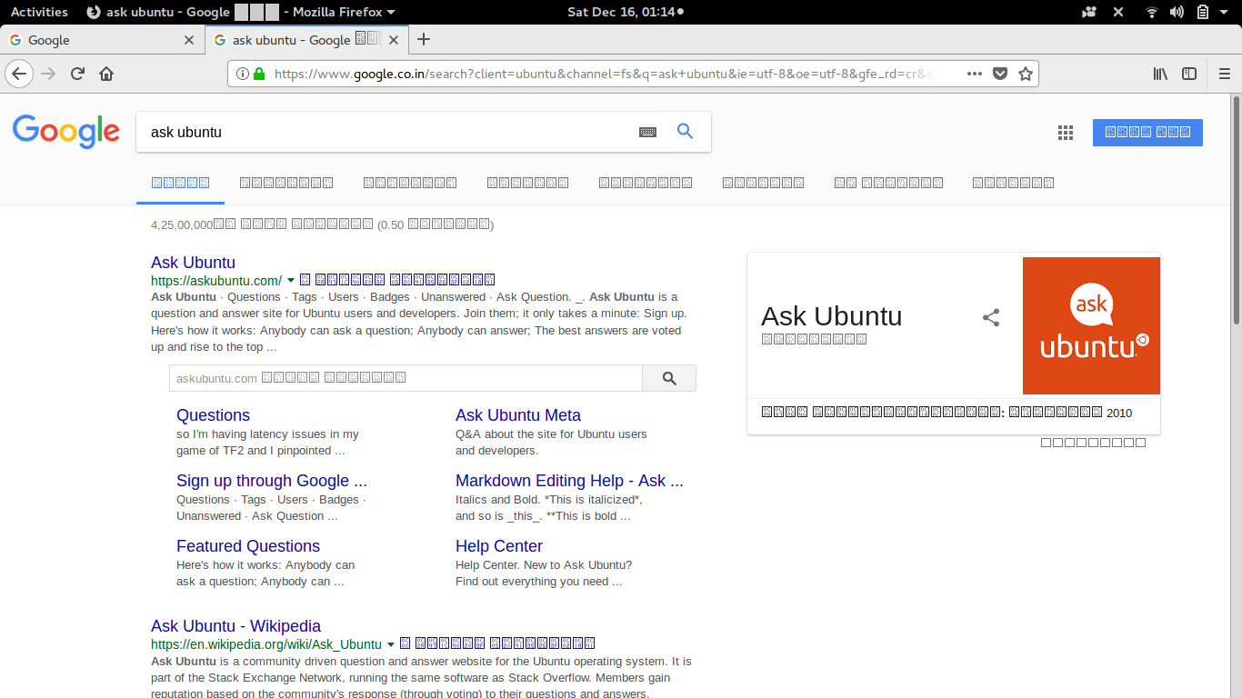Expand the askubuntu.com result options arrow
This screenshot has height=698, width=1242.
pyautogui.click(x=291, y=280)
